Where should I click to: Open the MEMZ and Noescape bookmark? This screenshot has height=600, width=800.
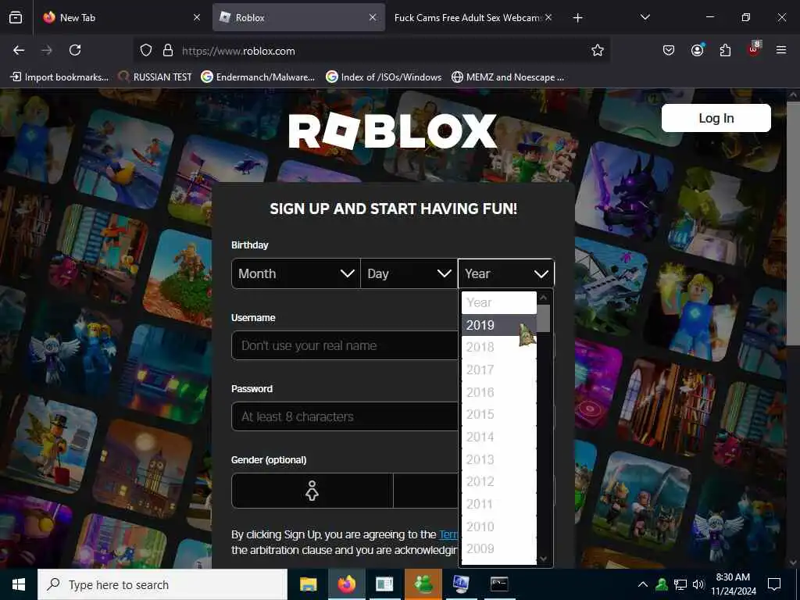[x=508, y=77]
